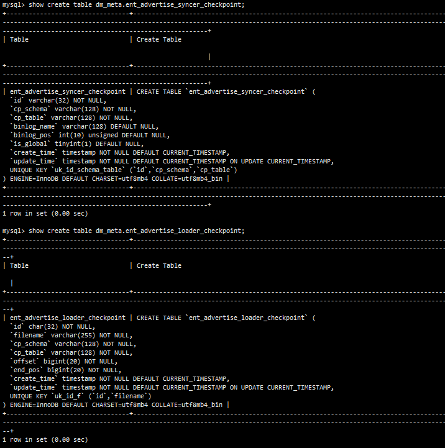Select the UNIQUE KEY `uk_id_f` line

(81, 396)
